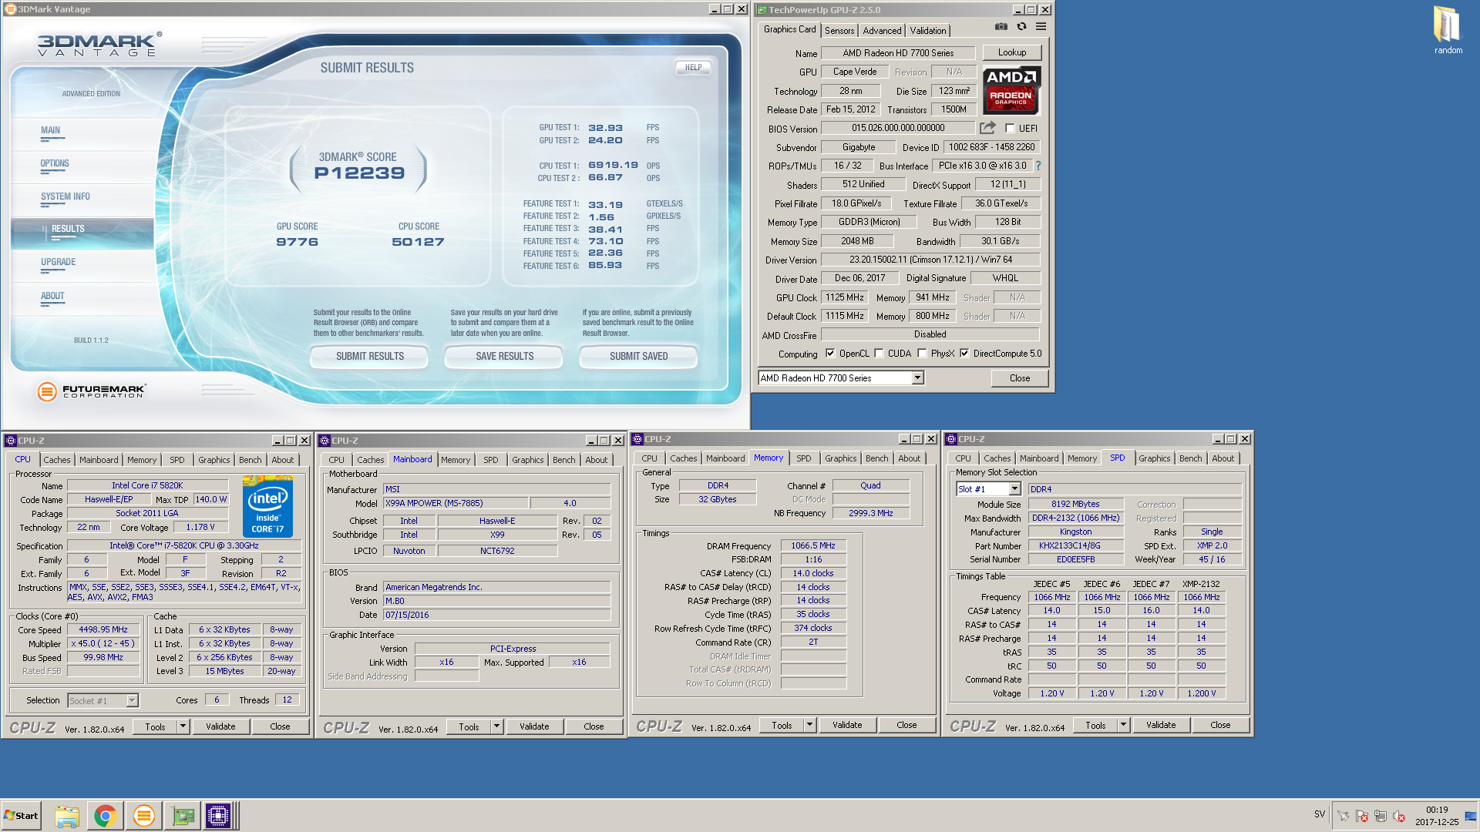The height and width of the screenshot is (832, 1480).
Task: Open Bench tab in SPD CPU-Z window
Action: [x=1190, y=458]
